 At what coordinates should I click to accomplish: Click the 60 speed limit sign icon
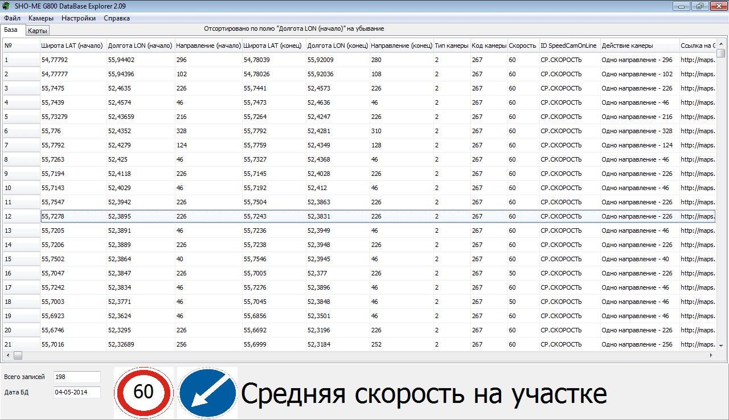(x=144, y=393)
